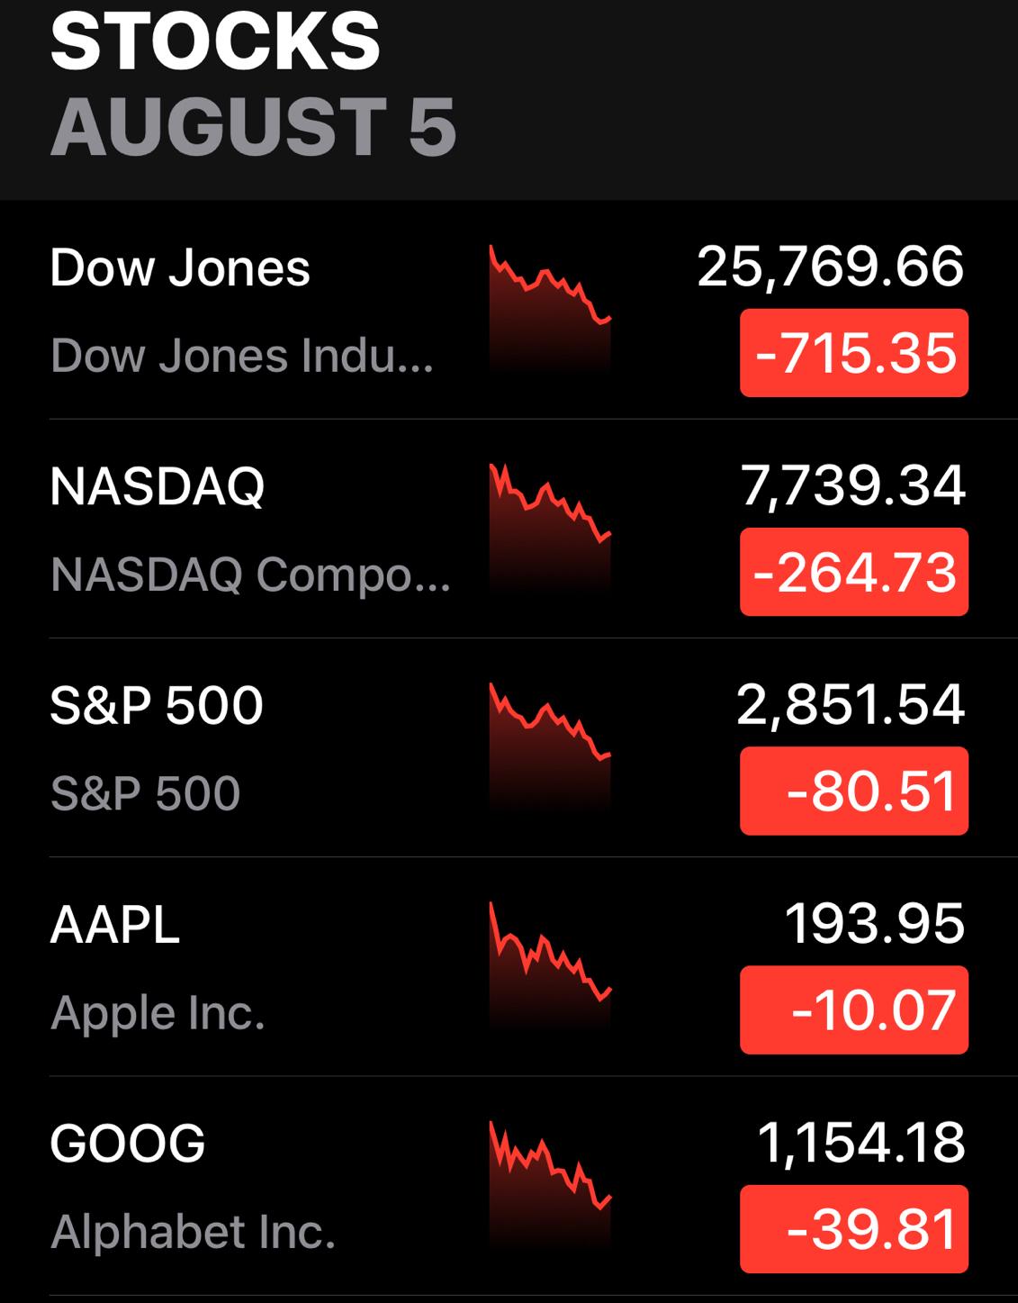Tap the Dow Jones -715.35 change badge
Image resolution: width=1018 pixels, height=1303 pixels.
pos(853,353)
